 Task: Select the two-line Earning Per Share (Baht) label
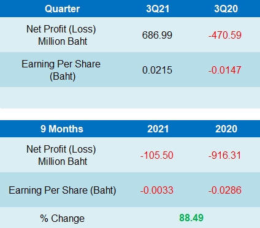61,70
